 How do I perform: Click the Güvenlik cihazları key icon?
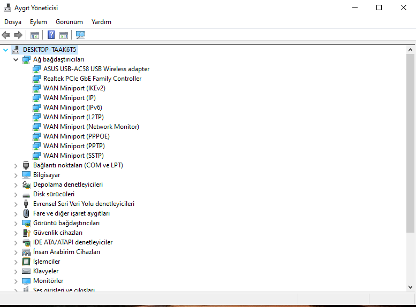[27, 233]
